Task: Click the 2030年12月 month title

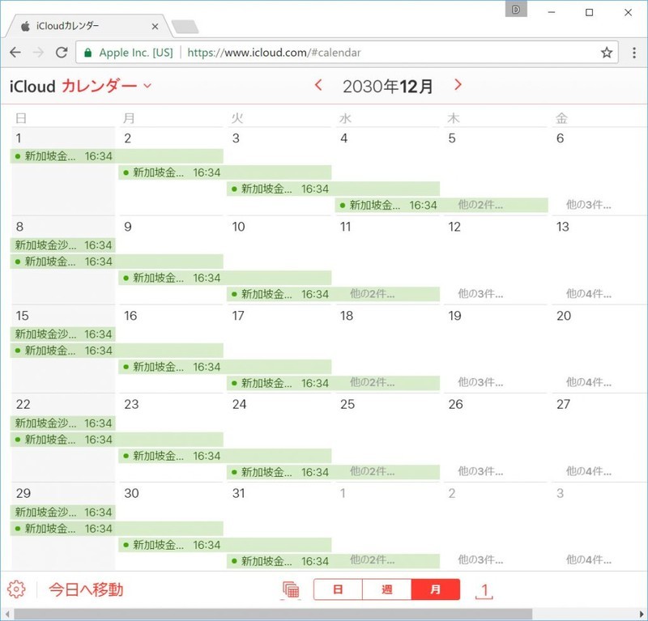Action: pos(388,87)
